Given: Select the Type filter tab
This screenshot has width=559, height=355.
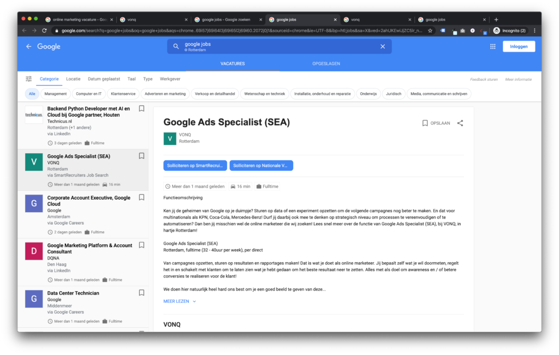Looking at the screenshot, I should 147,79.
